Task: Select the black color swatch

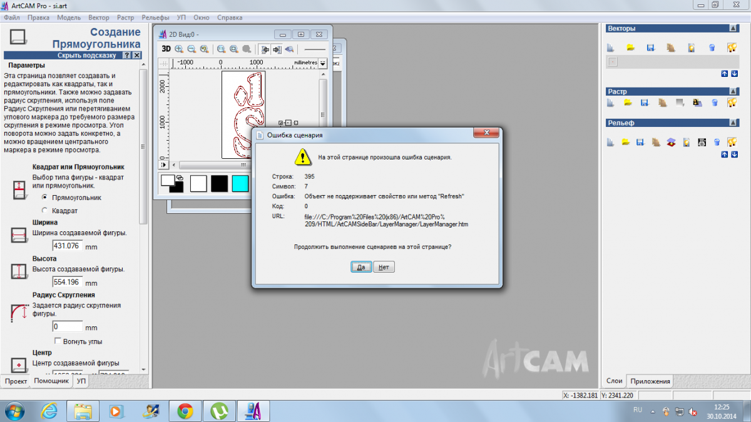Action: coord(220,183)
